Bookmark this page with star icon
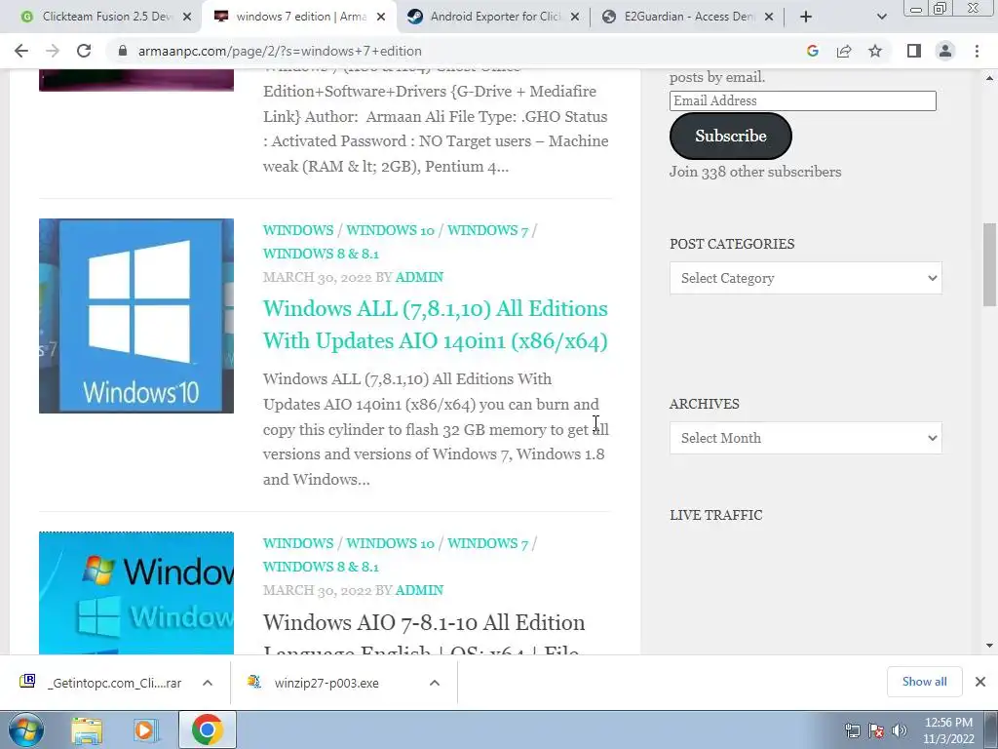 pos(875,51)
